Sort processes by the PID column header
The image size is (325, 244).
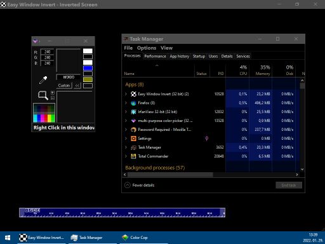tap(218, 70)
